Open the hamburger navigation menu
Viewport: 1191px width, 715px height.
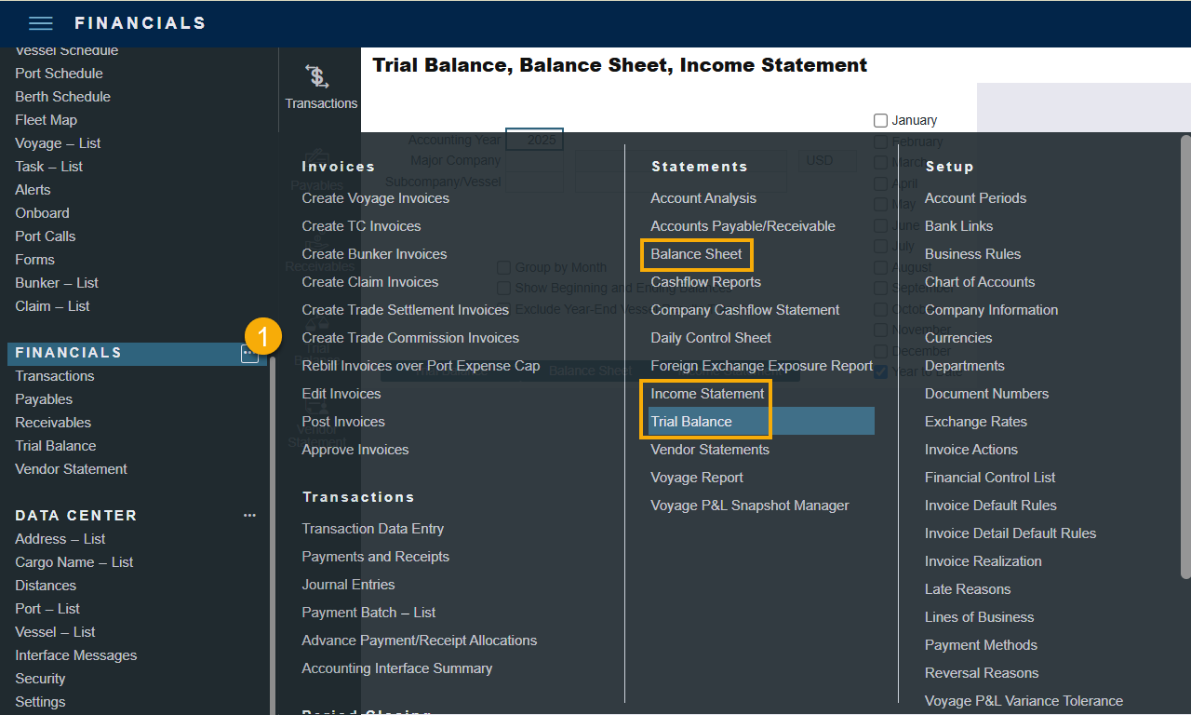point(40,23)
